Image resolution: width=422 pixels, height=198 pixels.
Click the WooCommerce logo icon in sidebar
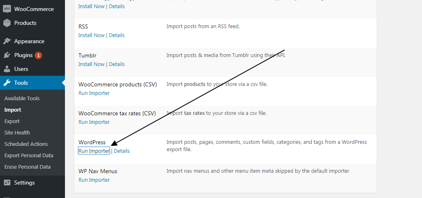pos(7,9)
